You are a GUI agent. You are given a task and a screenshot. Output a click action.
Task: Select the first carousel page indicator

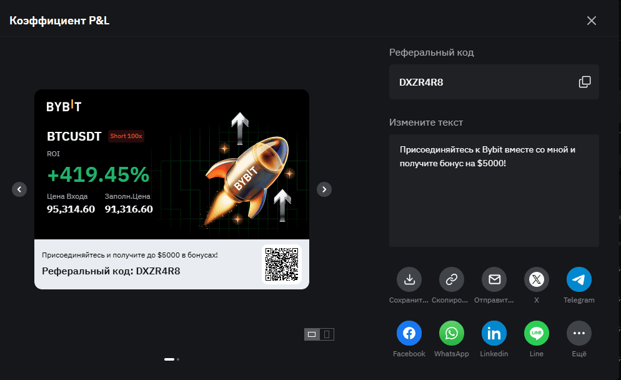169,359
